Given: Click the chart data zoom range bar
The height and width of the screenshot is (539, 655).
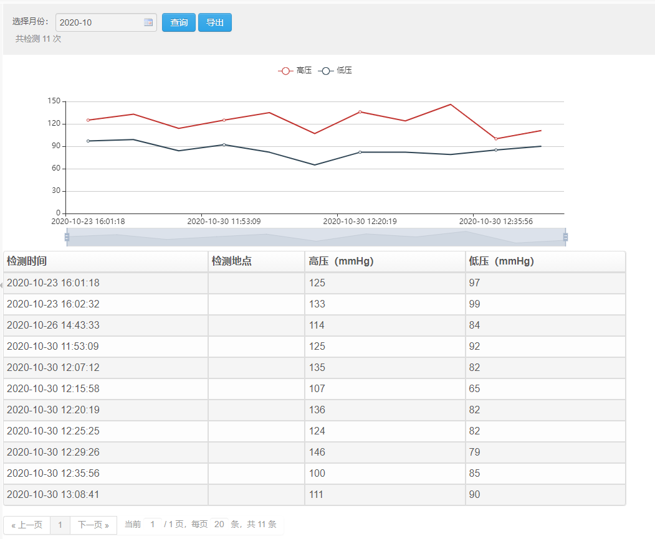Looking at the screenshot, I should 316,237.
